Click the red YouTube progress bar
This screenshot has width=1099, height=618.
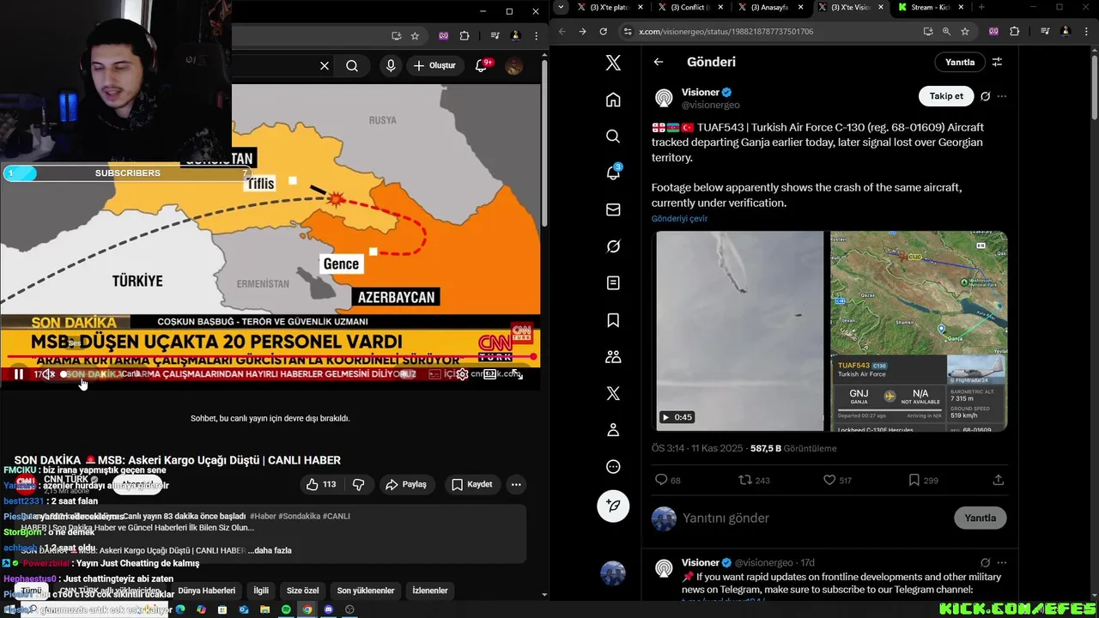(x=270, y=356)
